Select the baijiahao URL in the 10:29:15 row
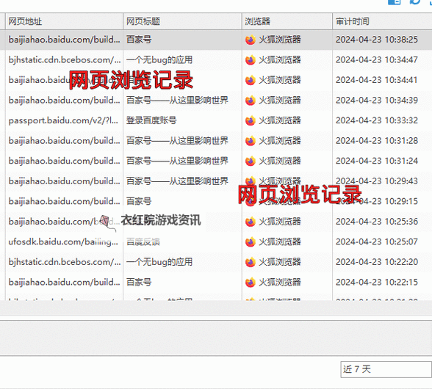 tap(64, 201)
